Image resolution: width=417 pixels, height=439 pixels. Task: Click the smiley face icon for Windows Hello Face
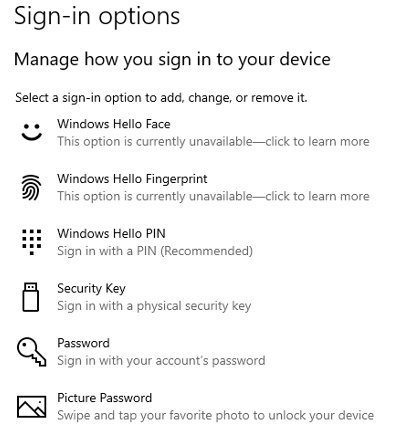pos(32,132)
